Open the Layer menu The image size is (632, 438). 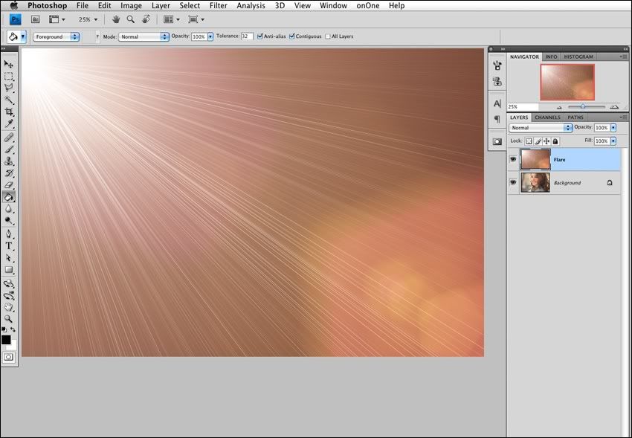pos(161,6)
